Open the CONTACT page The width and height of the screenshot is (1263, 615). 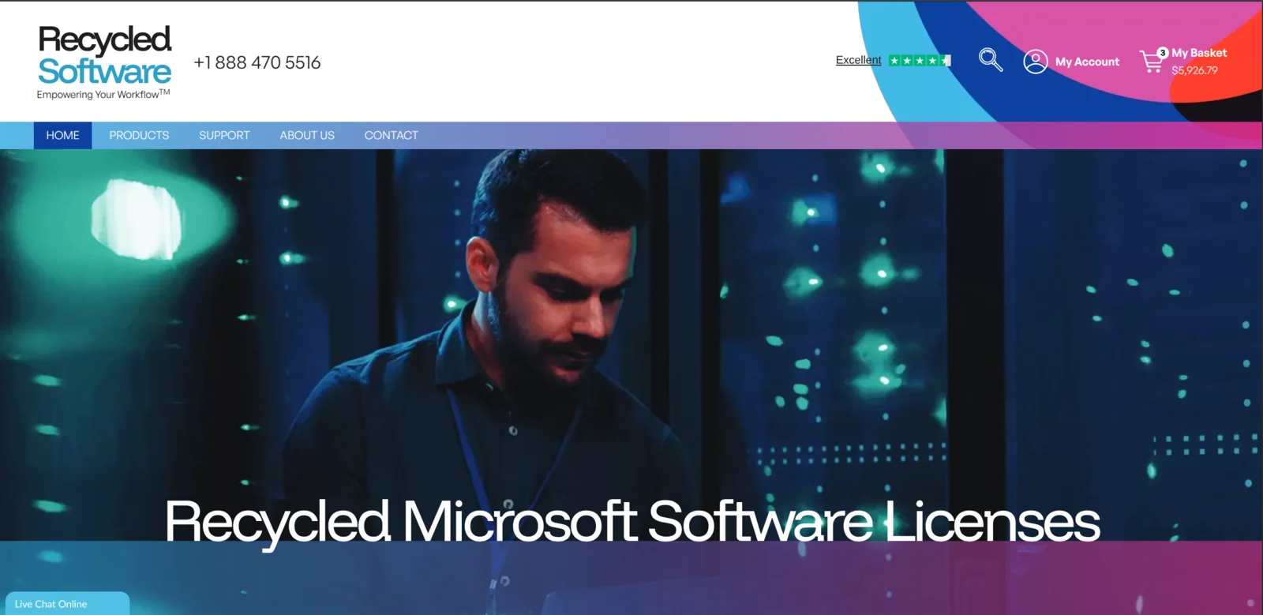click(391, 136)
